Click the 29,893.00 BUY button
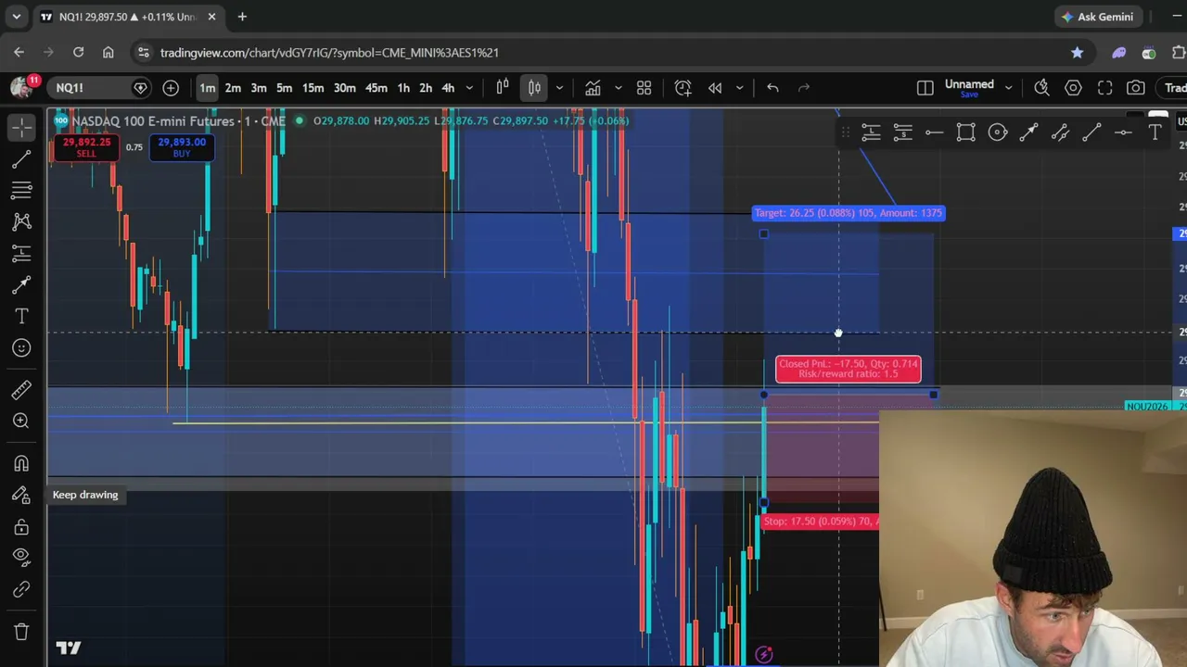This screenshot has width=1187, height=667. tap(182, 147)
